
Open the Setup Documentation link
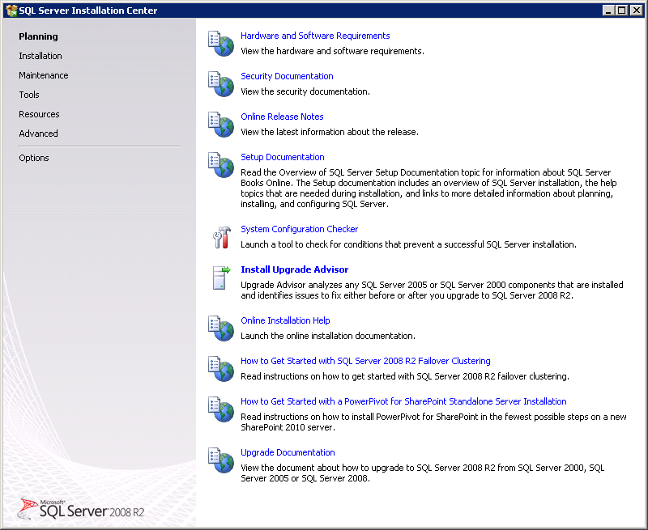(282, 157)
